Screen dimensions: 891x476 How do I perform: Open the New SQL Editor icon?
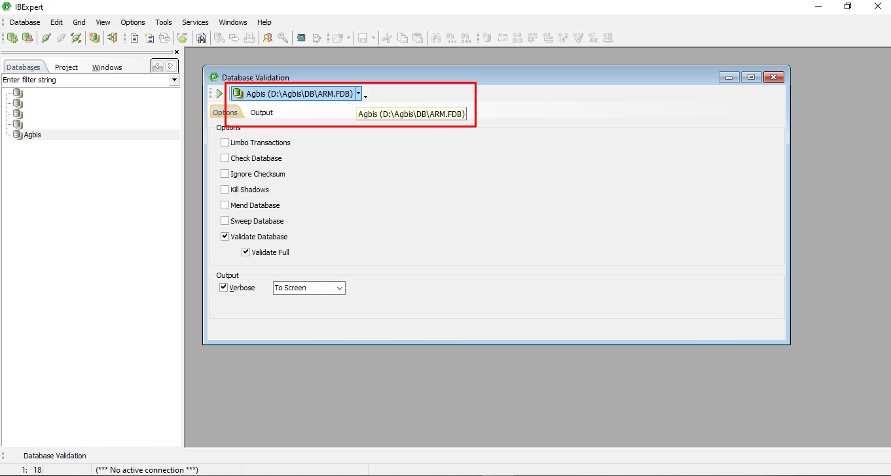tap(149, 38)
